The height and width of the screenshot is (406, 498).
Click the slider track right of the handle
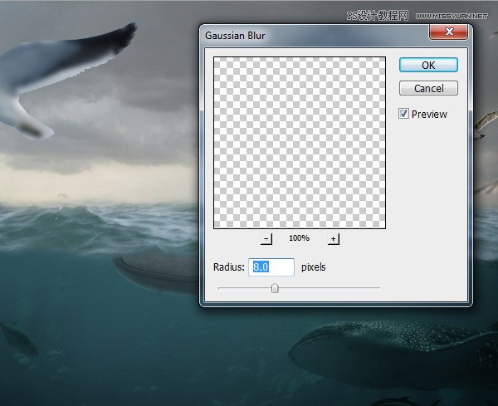coord(332,288)
